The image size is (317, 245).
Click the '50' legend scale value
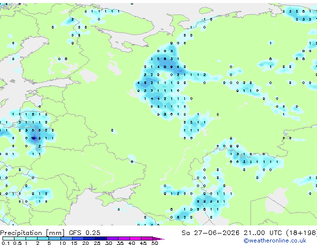[155, 243]
